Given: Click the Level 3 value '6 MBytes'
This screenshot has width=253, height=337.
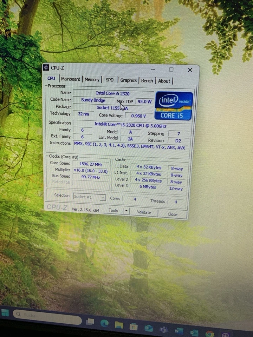Looking at the screenshot, I should coord(148,187).
